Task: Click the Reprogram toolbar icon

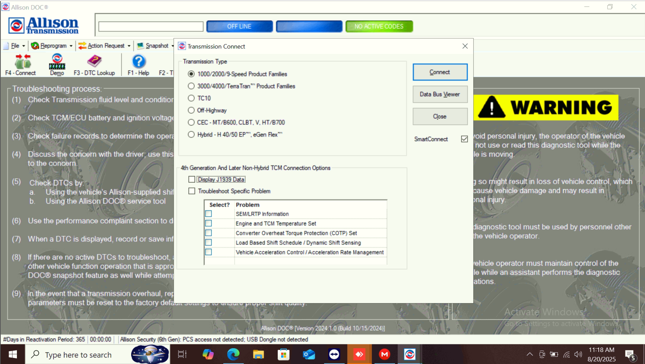Action: [35, 45]
